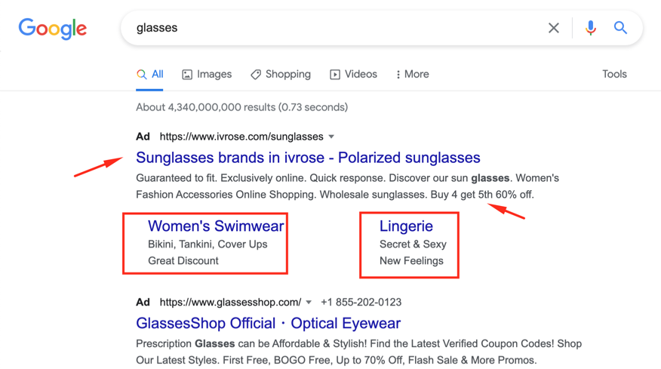Click the Shopping tag icon
Screen dimensions: 661x369
click(x=256, y=74)
